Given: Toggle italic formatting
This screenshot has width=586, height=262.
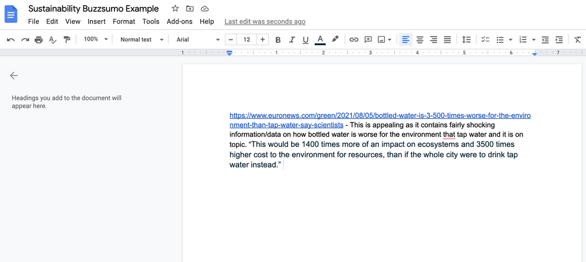Looking at the screenshot, I should (292, 39).
